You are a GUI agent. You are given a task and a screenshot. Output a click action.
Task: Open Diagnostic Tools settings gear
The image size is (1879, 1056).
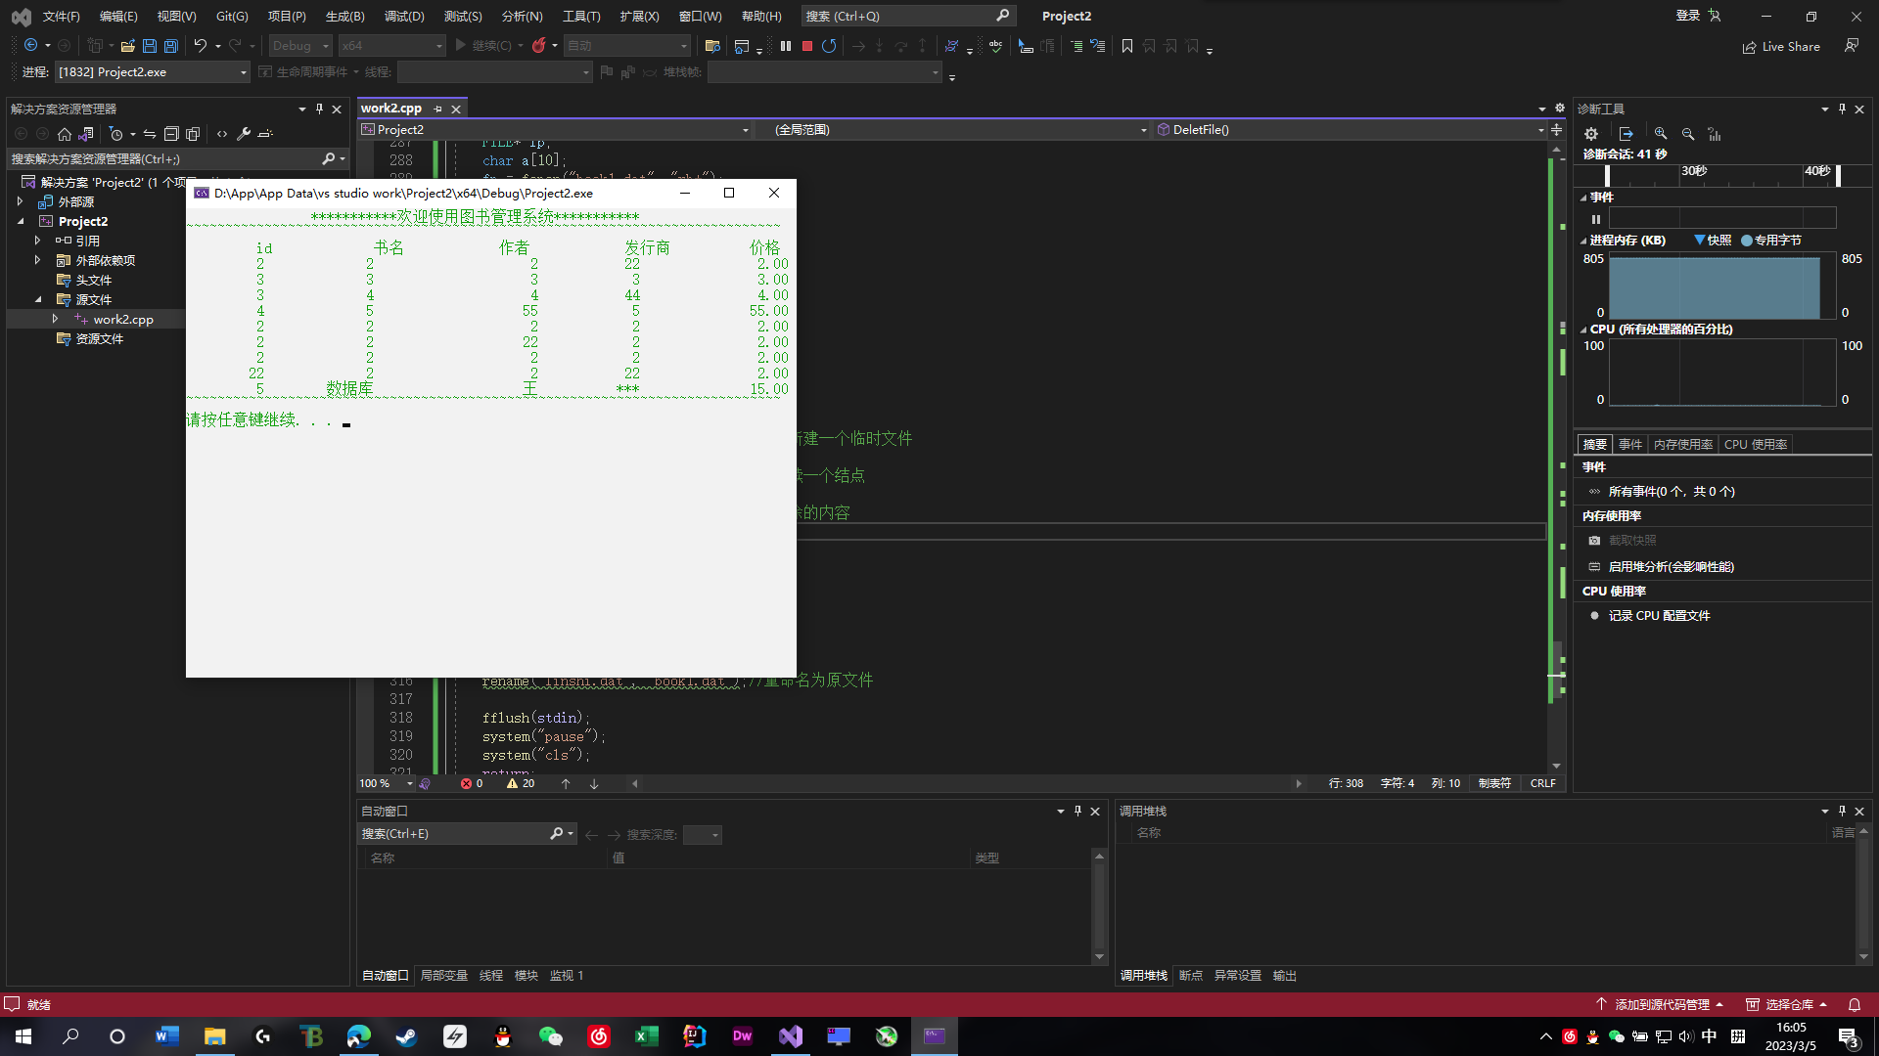[1591, 134]
